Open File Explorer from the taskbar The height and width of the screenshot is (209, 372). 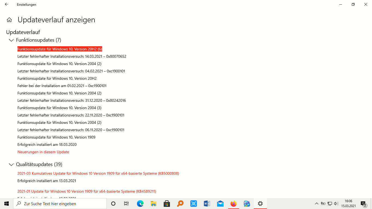pos(153,204)
